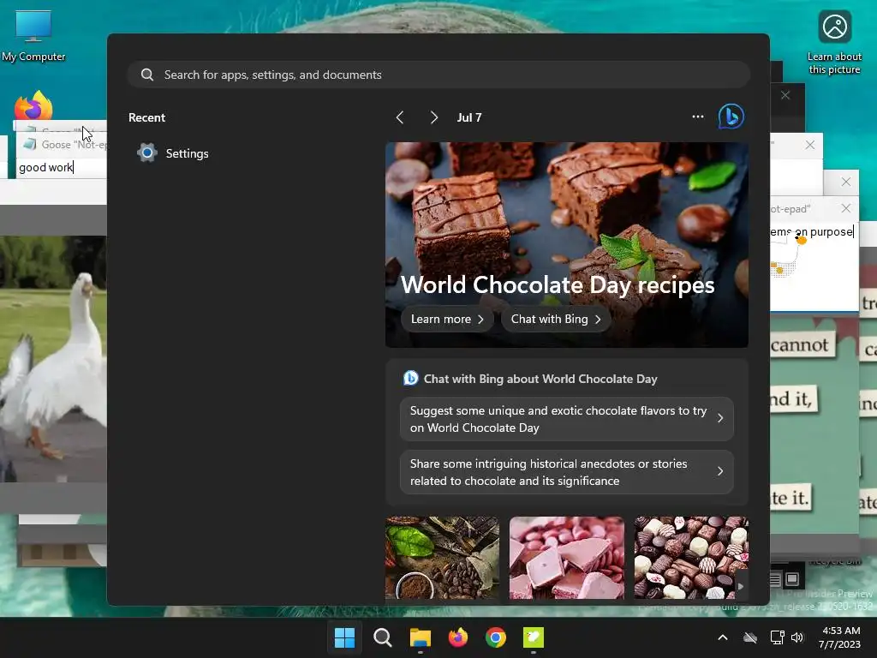877x658 pixels.
Task: Click the Windows Start button
Action: click(344, 637)
